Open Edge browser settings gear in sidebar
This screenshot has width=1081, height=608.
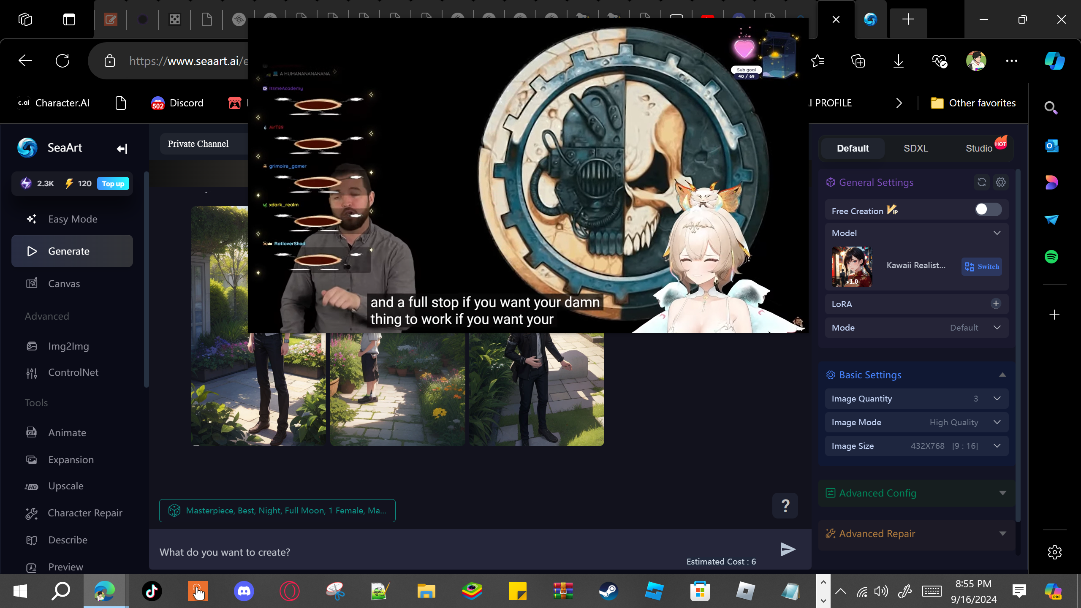pos(1054,552)
